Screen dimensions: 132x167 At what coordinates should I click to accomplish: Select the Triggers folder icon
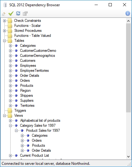pos(10,111)
